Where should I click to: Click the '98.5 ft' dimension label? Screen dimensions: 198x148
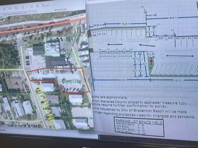pyautogui.click(x=173, y=18)
